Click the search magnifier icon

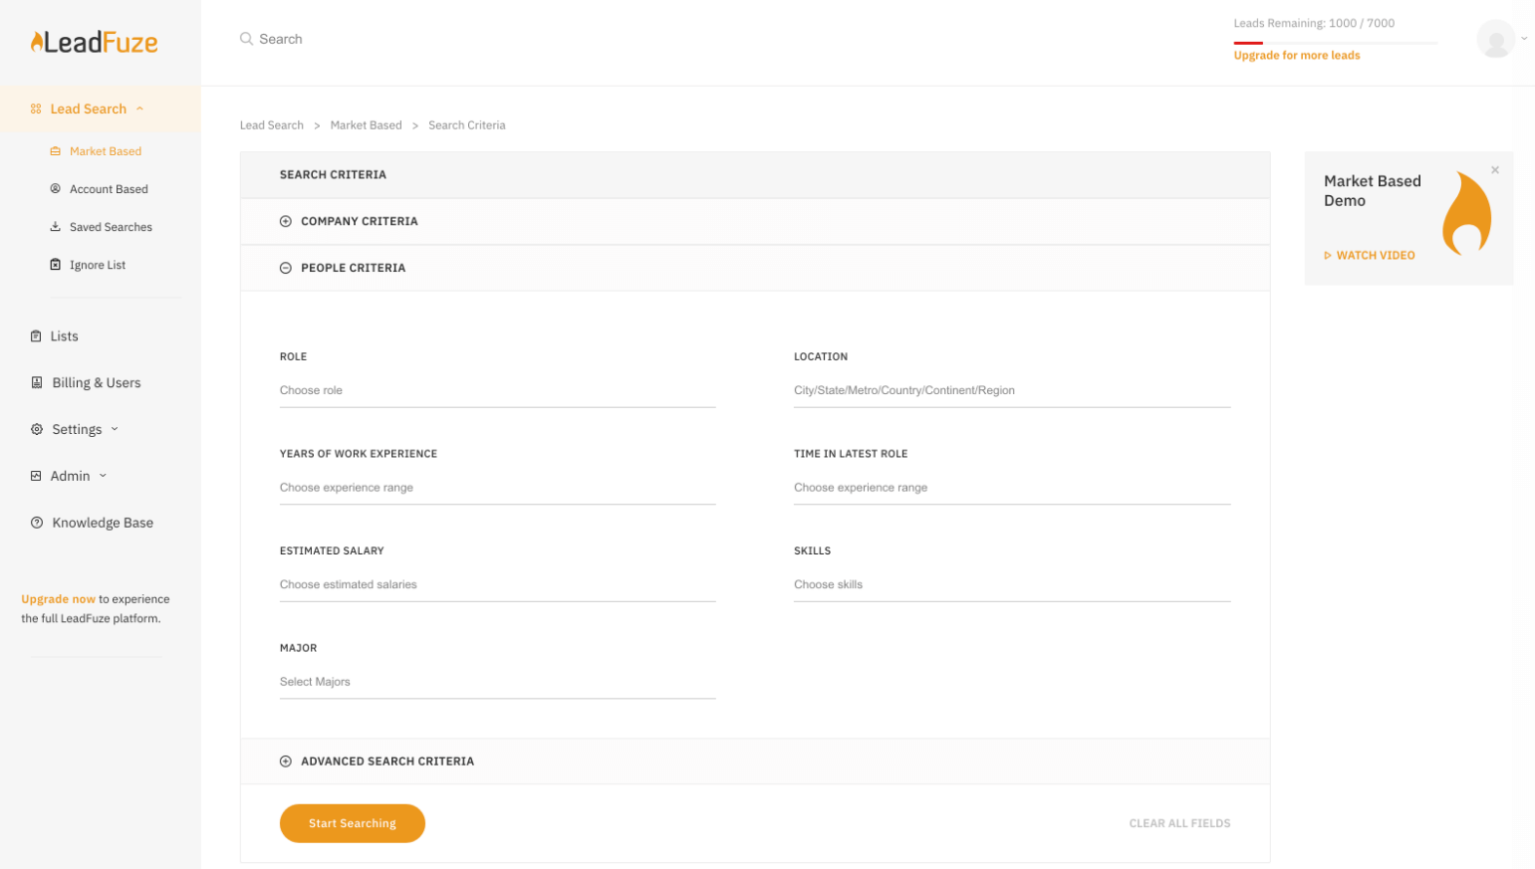pyautogui.click(x=246, y=39)
